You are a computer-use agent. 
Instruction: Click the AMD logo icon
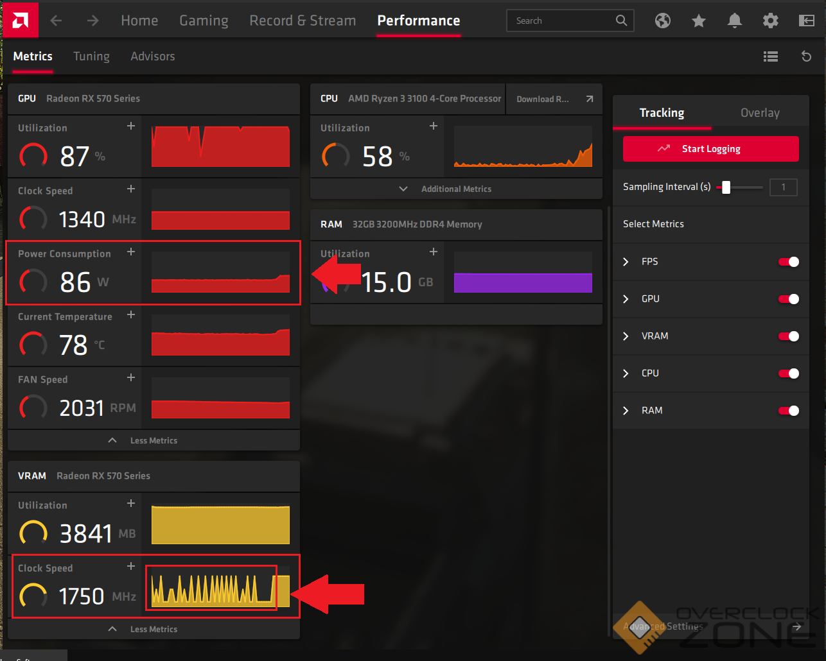click(x=19, y=20)
